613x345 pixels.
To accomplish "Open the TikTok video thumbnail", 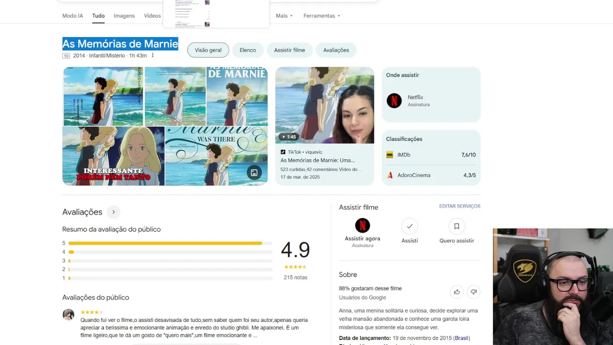I will coord(325,105).
